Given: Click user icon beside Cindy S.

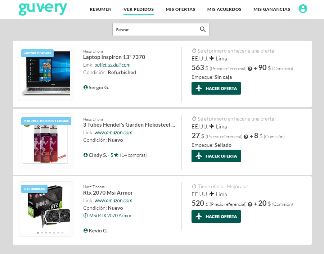Looking at the screenshot, I should click(x=86, y=155).
